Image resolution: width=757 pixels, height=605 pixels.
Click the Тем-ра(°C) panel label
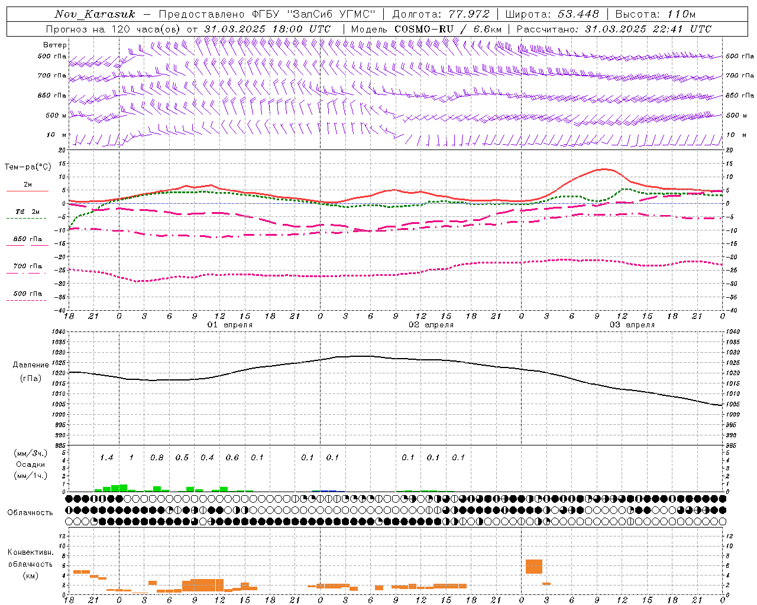tap(28, 167)
